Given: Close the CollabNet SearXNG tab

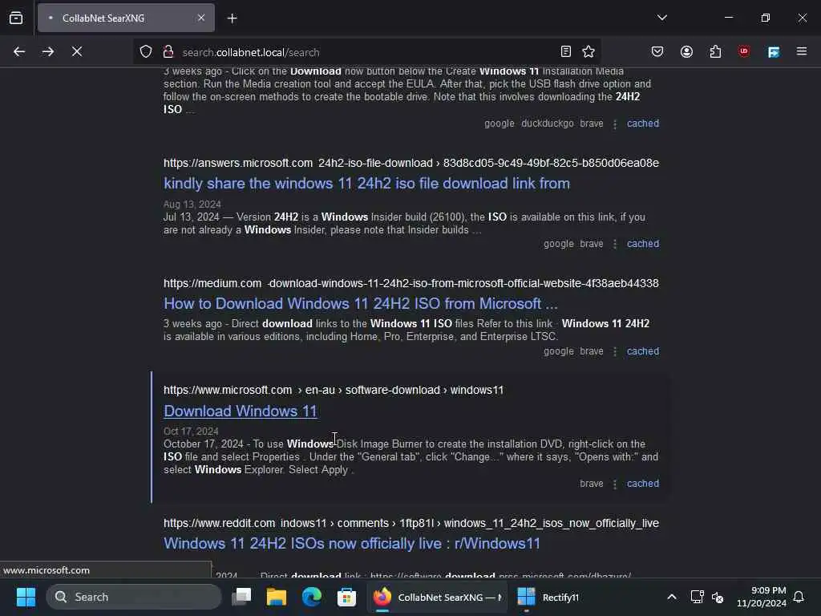Looking at the screenshot, I should 201,18.
